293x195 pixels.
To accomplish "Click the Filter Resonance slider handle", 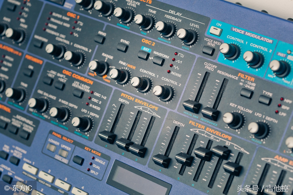I will point(210,114).
